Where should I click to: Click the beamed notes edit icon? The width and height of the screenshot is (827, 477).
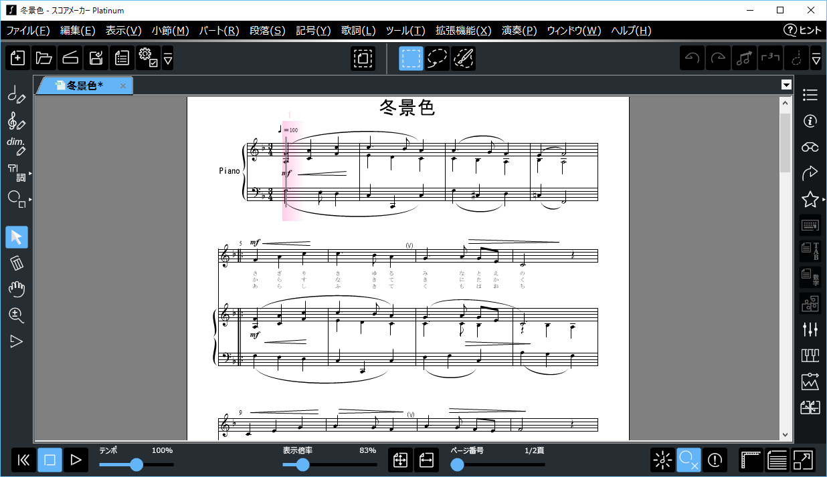pos(745,58)
